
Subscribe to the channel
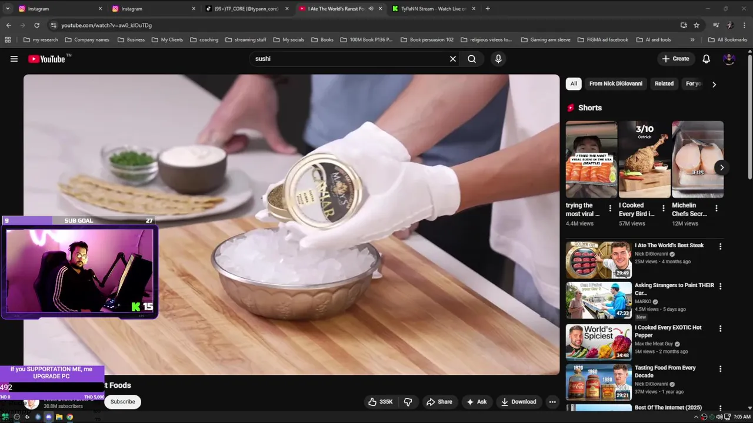coord(122,402)
